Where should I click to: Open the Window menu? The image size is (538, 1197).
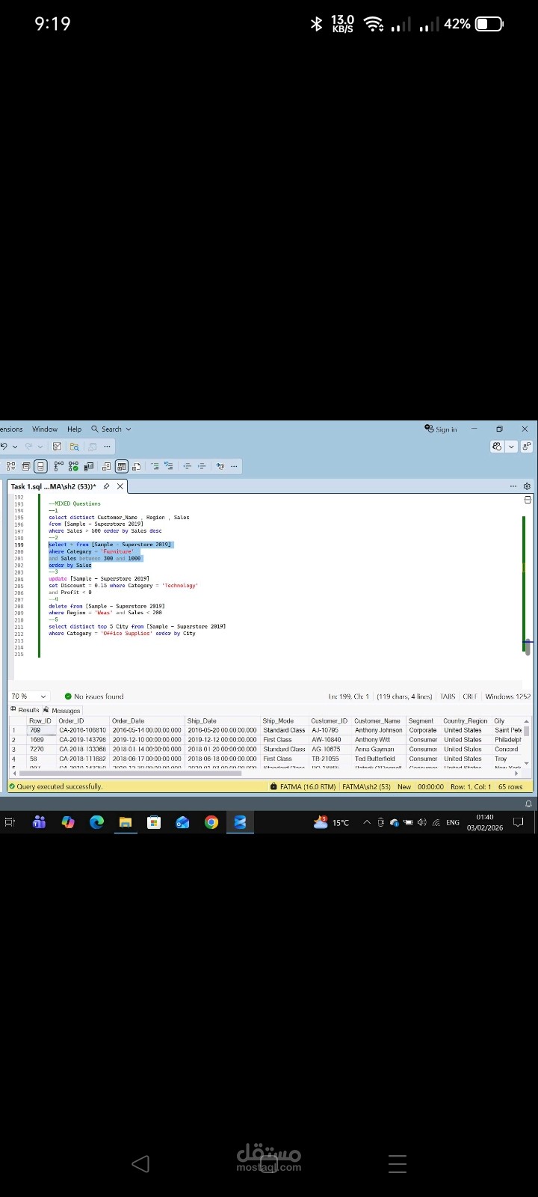pos(45,429)
